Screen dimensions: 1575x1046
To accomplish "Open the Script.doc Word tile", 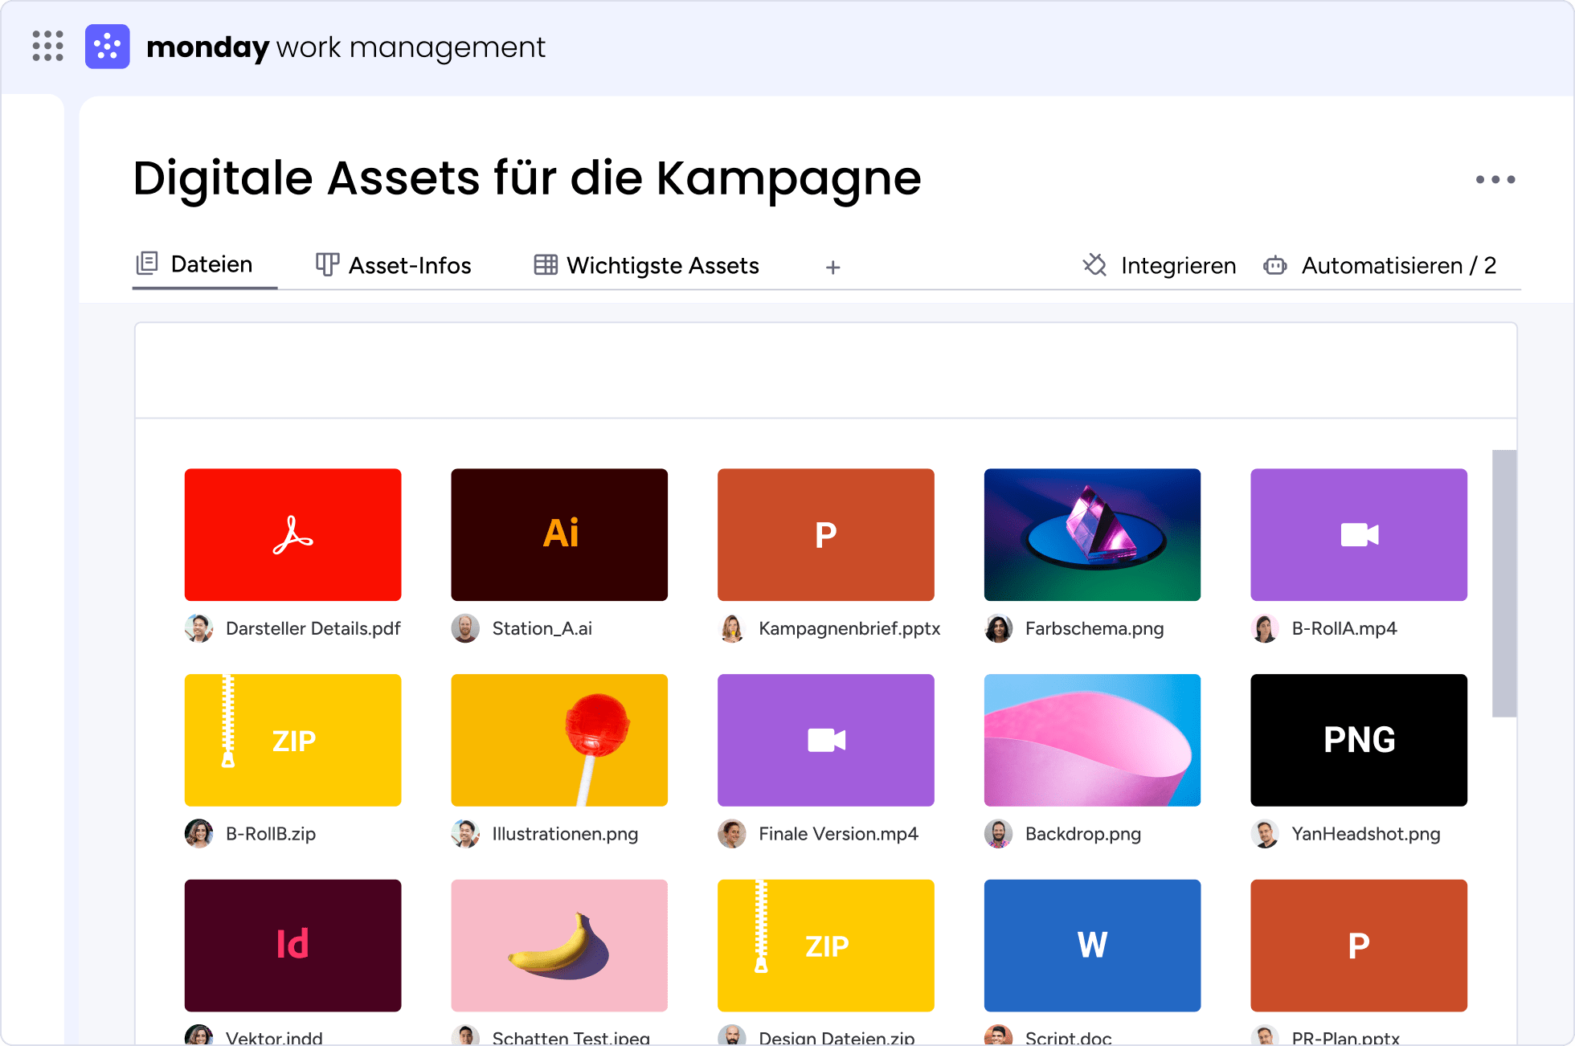I will coord(1092,946).
